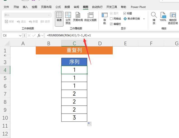The height and width of the screenshot is (138, 179).
Task: Open the Review (审阅) tab
Action: (x=76, y=7)
